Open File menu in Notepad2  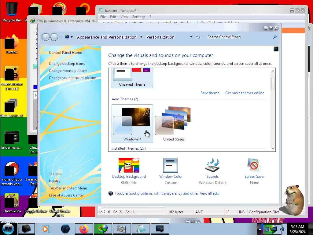[x=103, y=17]
